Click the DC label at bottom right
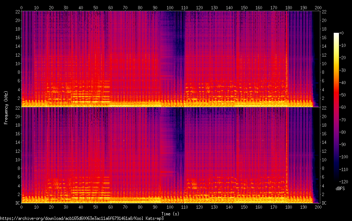 pyautogui.click(x=324, y=203)
